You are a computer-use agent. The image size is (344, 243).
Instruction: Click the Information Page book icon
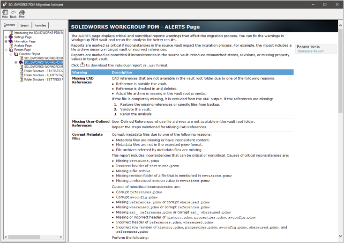(x=11, y=41)
